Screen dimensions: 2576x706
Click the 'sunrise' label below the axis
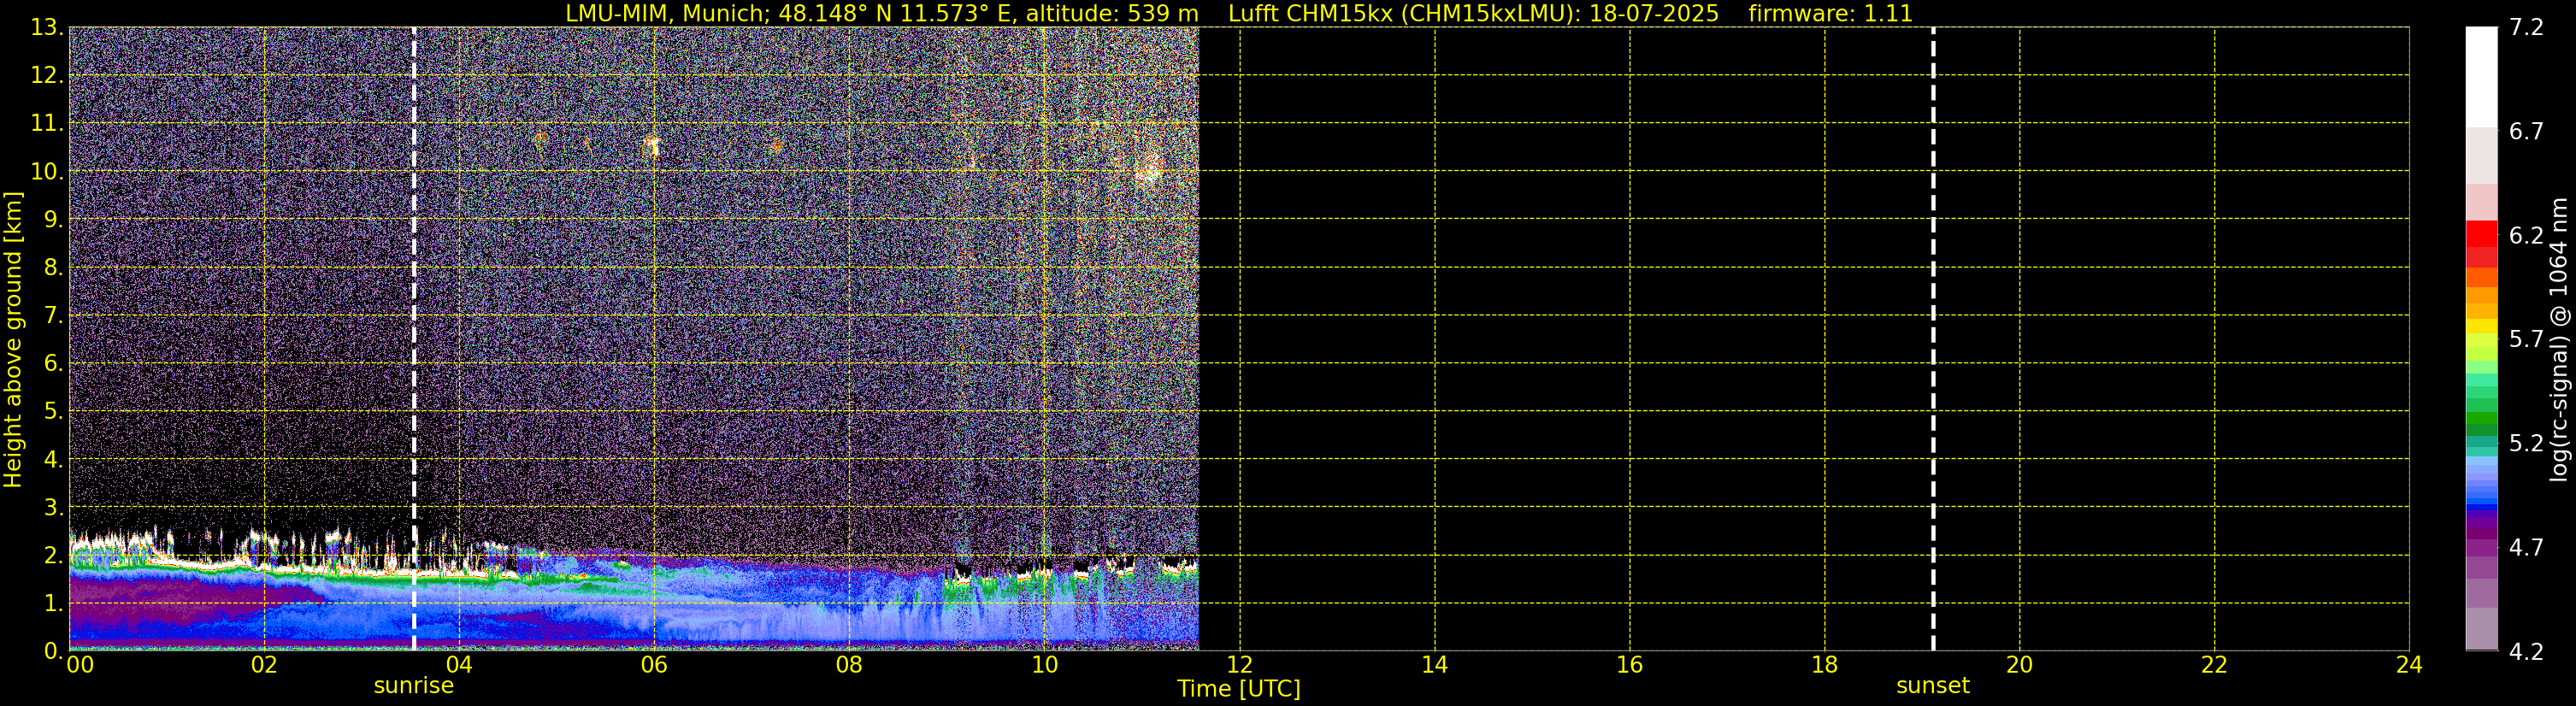(x=413, y=686)
